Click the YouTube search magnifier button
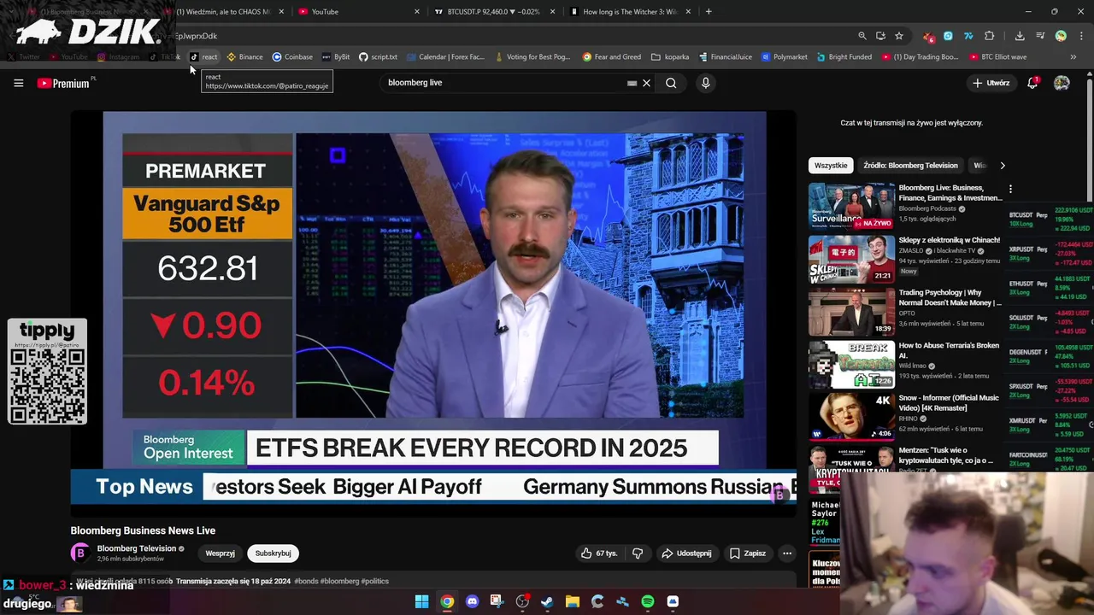 671,83
